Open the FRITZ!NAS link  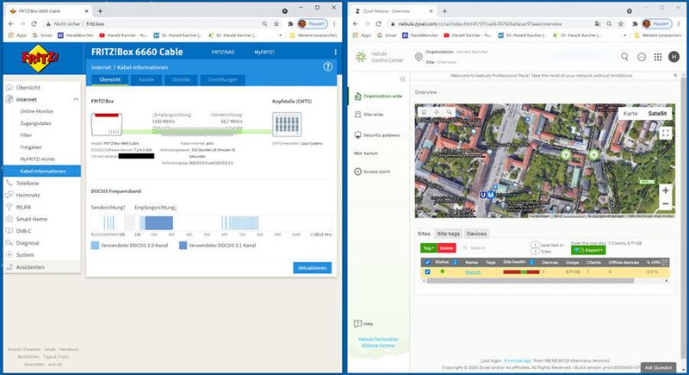coord(223,52)
